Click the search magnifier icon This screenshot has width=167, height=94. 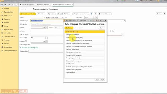(x=13, y=5)
